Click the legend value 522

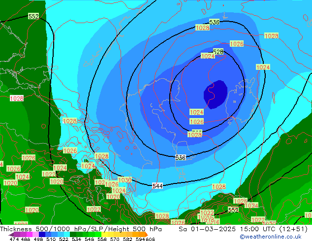pos(63,239)
